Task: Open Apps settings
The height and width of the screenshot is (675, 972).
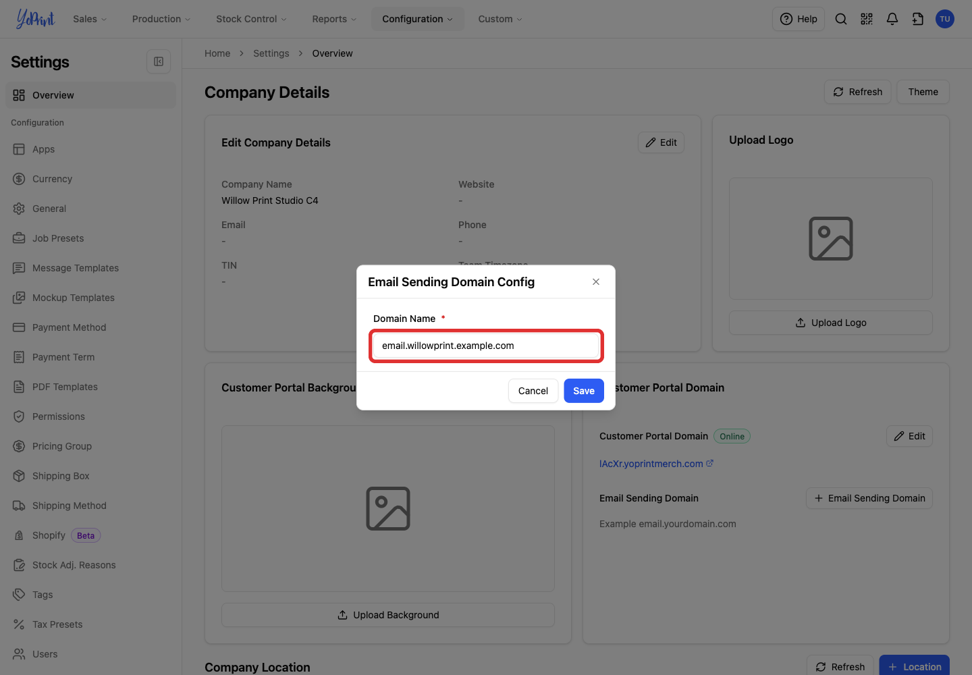Action: (x=90, y=149)
